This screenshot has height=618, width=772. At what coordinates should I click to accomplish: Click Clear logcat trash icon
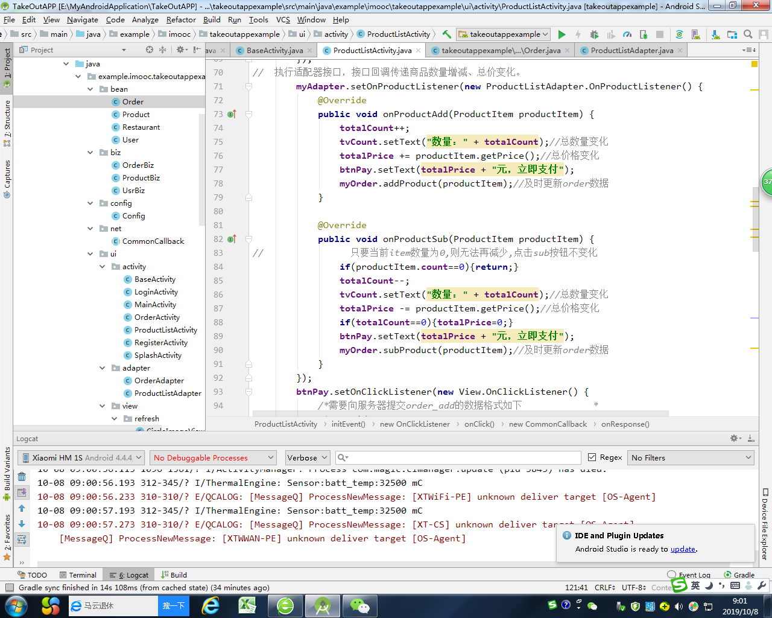[22, 477]
